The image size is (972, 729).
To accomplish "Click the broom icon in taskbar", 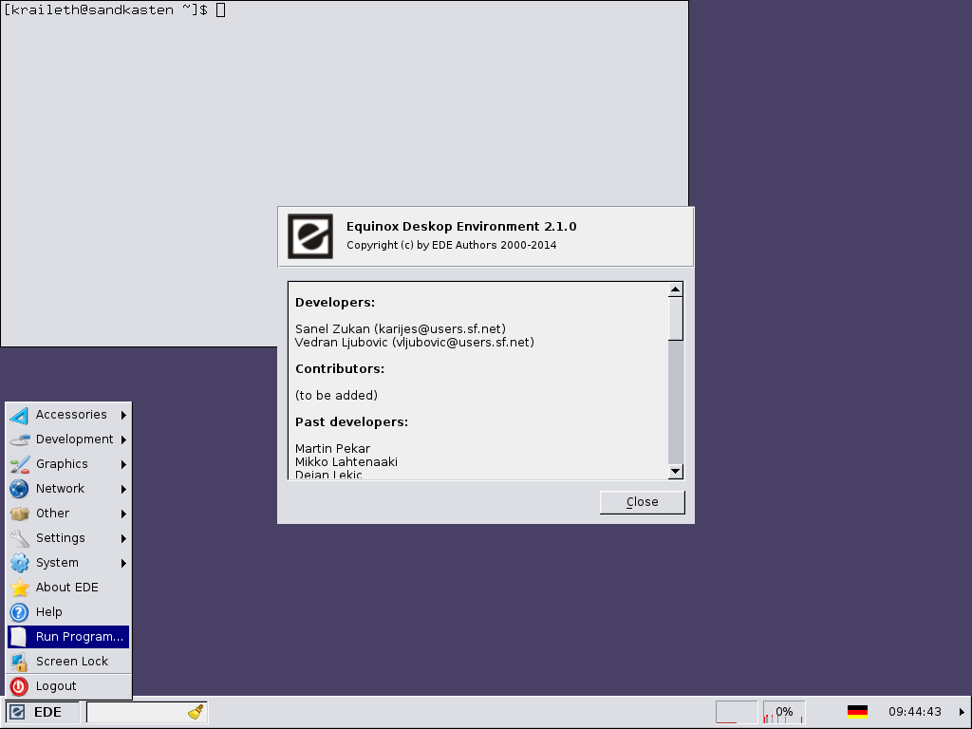I will tap(196, 712).
